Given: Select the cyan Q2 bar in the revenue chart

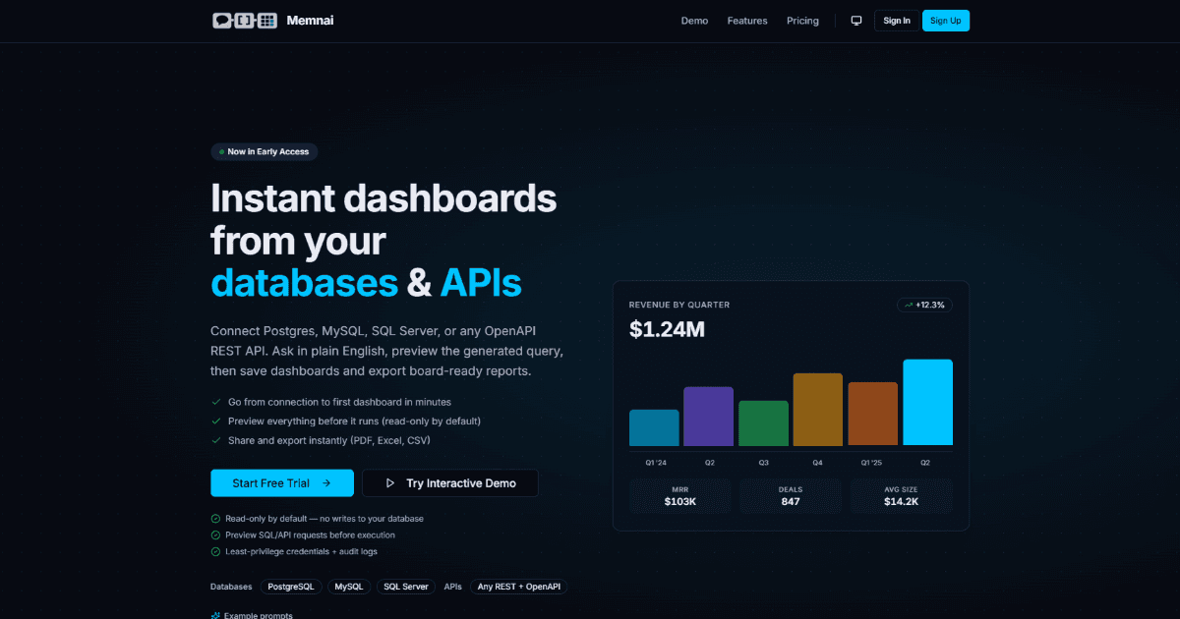Looking at the screenshot, I should (927, 403).
